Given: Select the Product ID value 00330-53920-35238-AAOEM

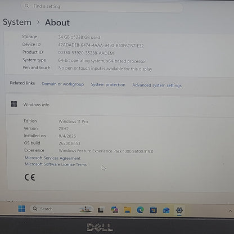Looking at the screenshot, I should [86, 53].
